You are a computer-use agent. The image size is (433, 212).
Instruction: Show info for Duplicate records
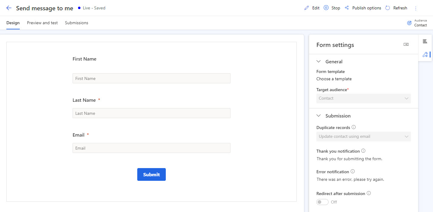[x=353, y=128]
